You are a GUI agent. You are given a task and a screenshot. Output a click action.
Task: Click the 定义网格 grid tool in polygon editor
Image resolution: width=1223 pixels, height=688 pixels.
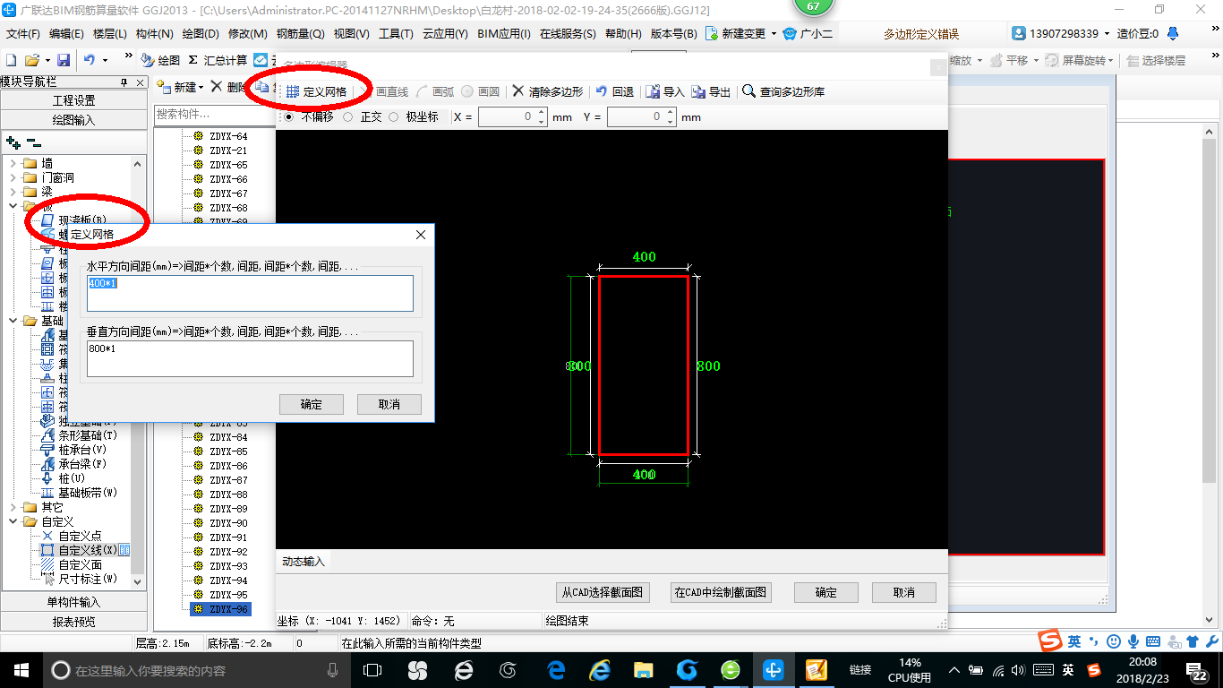click(316, 91)
